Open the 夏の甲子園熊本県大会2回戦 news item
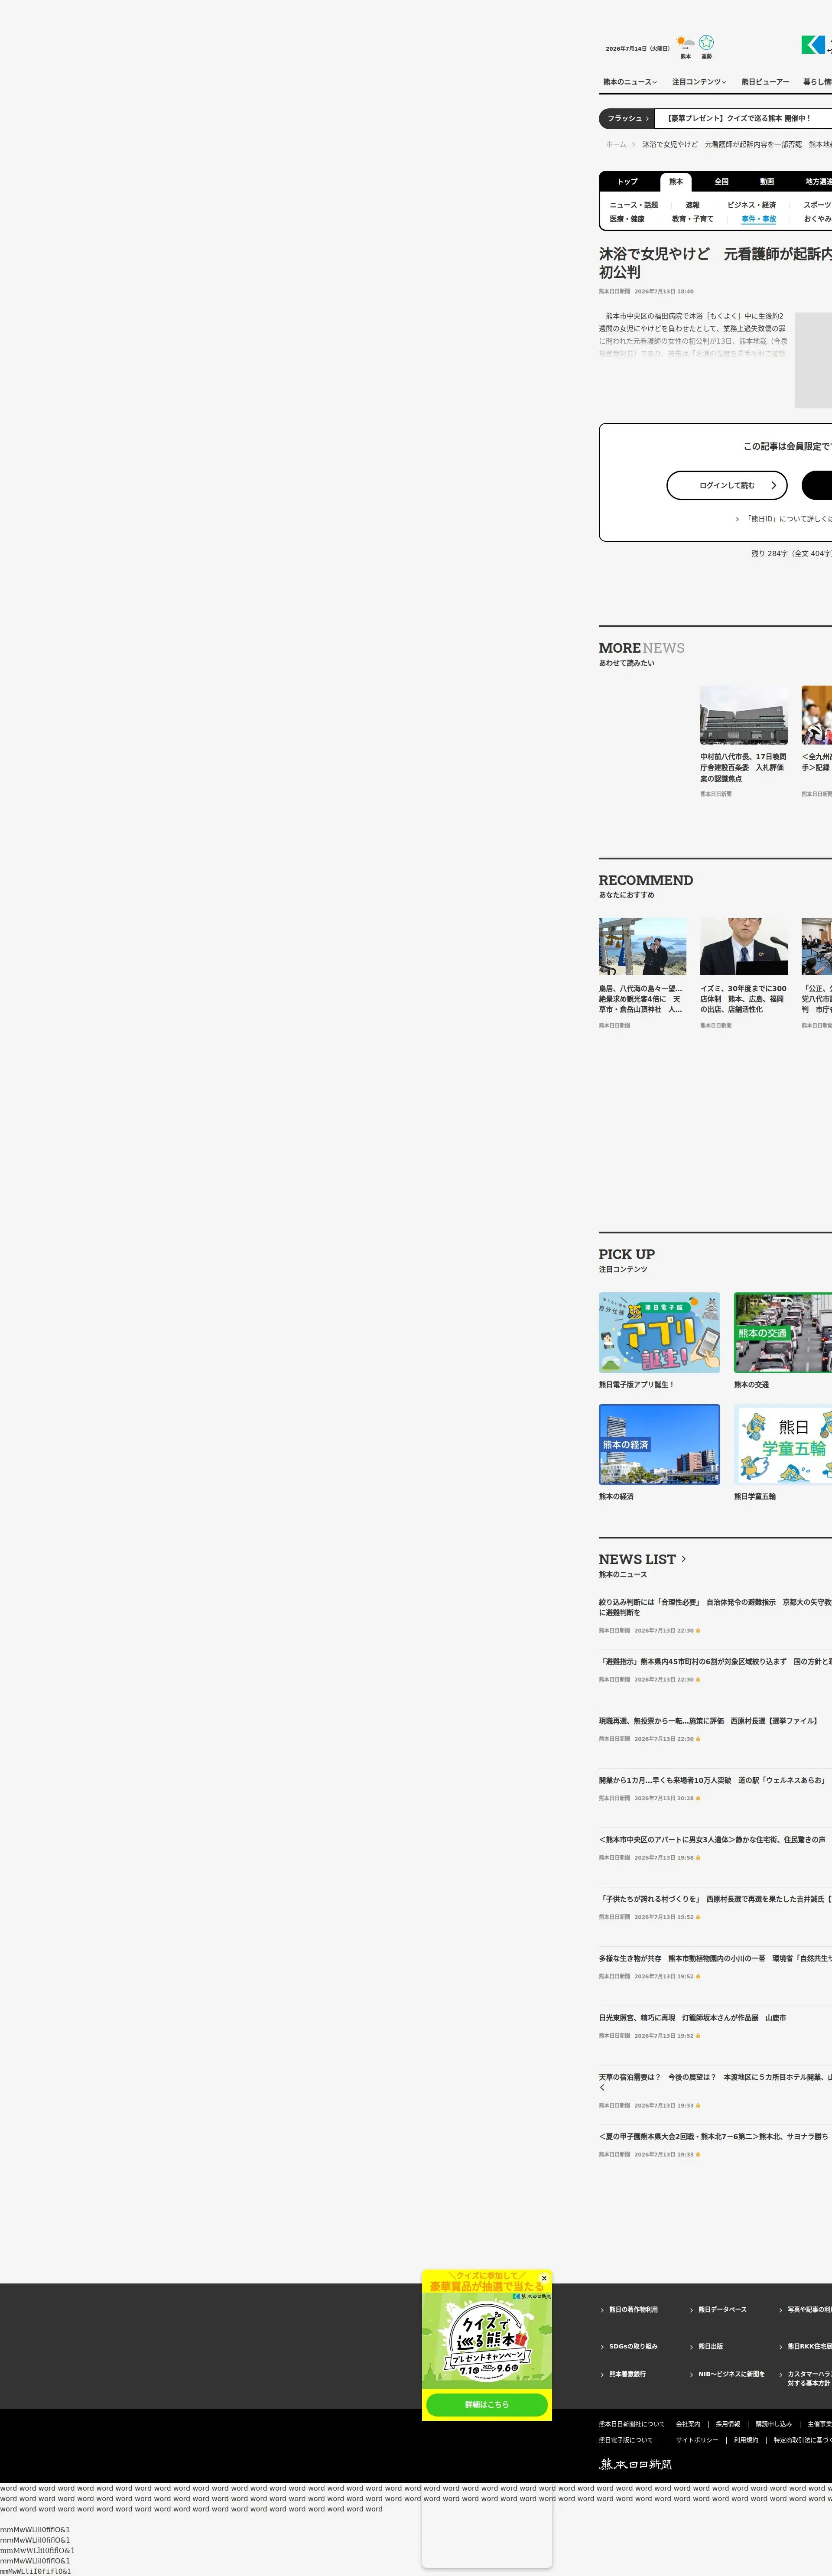 (714, 2137)
